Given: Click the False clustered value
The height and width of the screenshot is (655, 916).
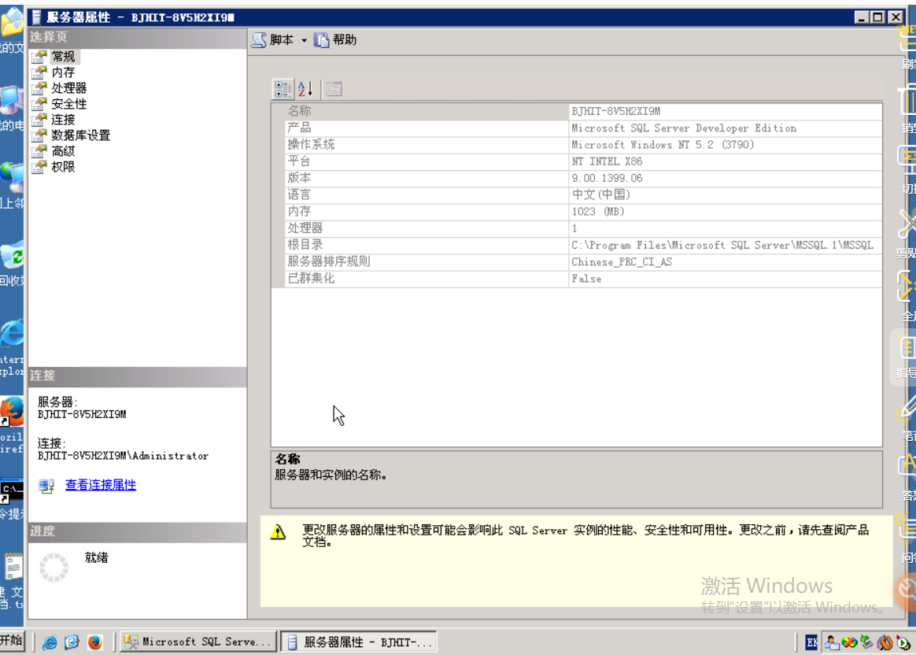Looking at the screenshot, I should point(586,279).
